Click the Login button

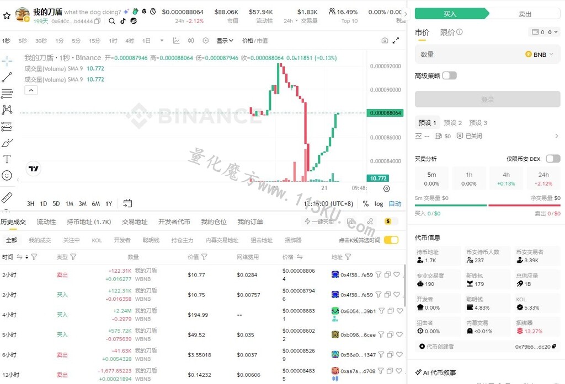coord(488,99)
